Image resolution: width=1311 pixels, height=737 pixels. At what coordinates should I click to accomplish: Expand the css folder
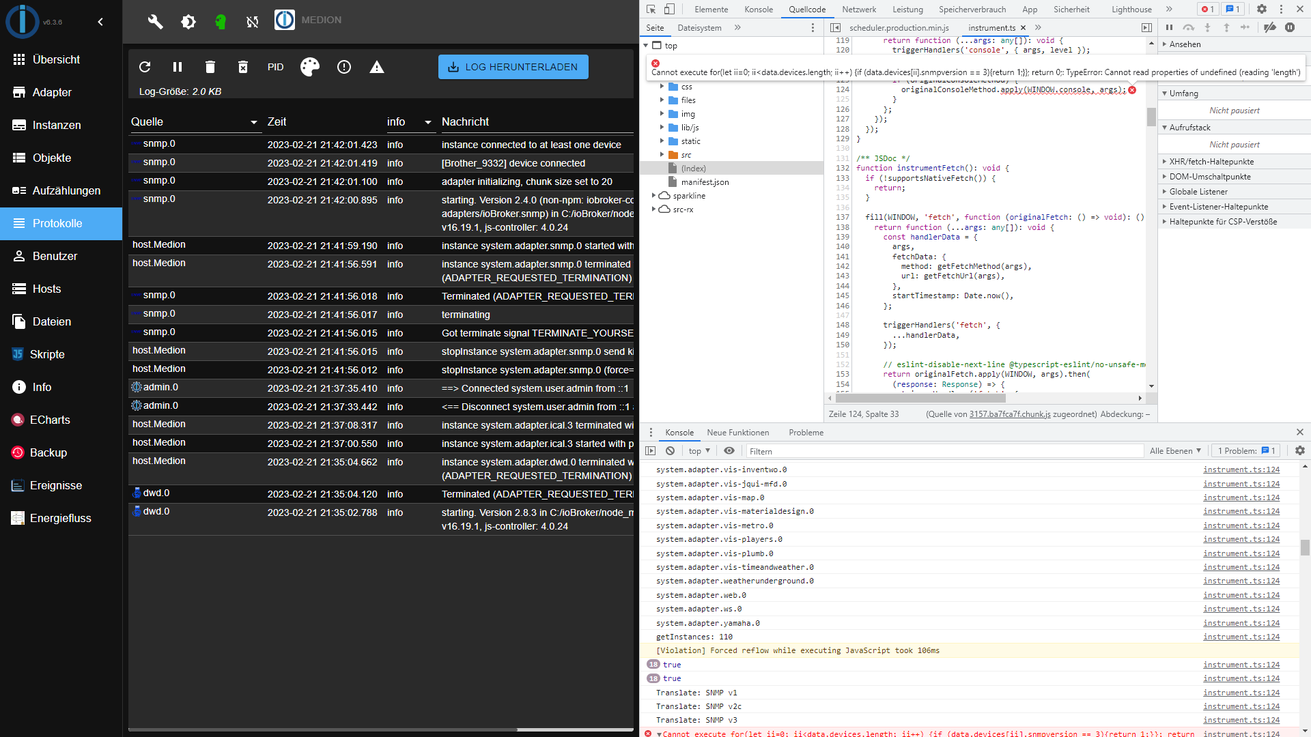point(662,87)
